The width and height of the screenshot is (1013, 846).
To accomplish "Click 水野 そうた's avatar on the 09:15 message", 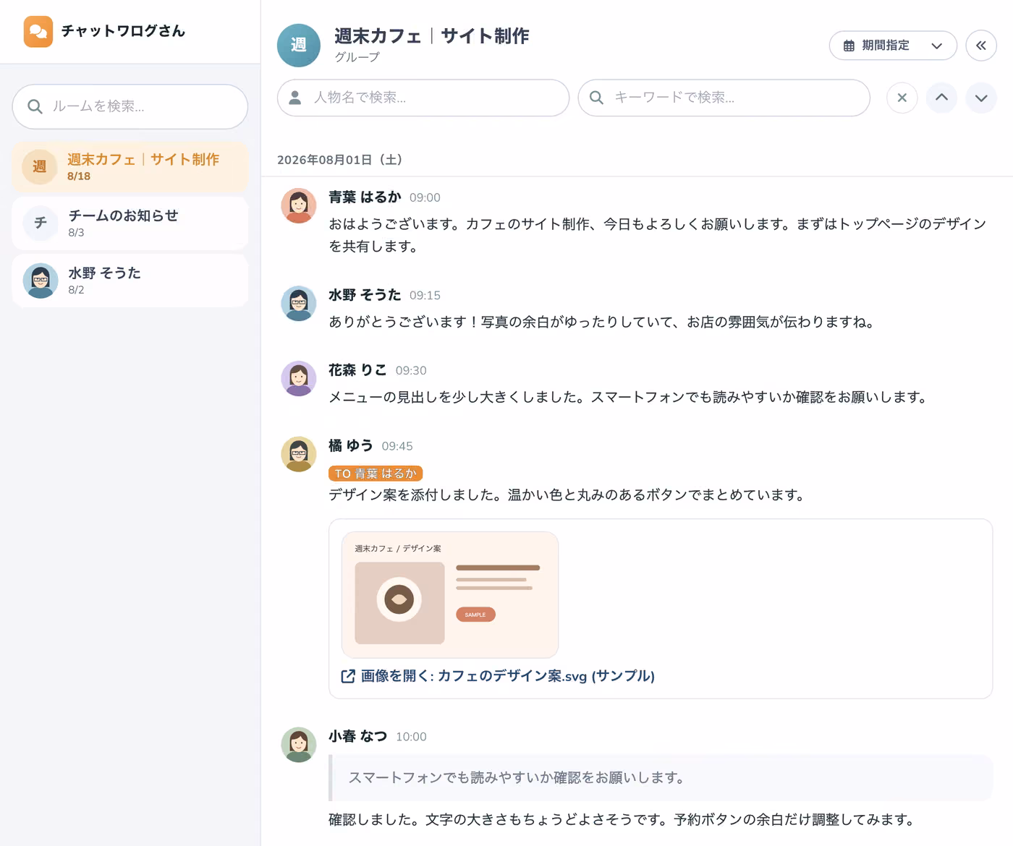I will [299, 303].
